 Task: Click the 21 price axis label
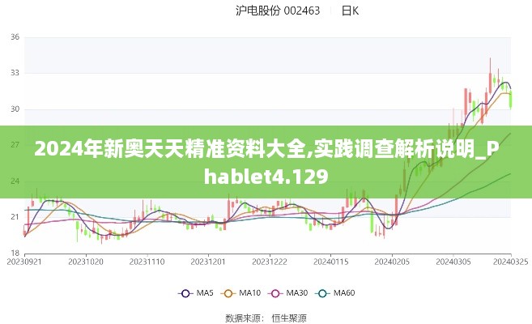click(15, 217)
